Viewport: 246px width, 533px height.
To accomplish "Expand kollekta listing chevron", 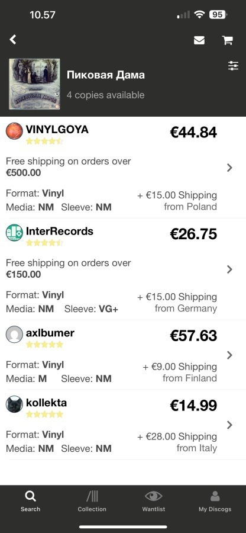I will click(x=229, y=425).
